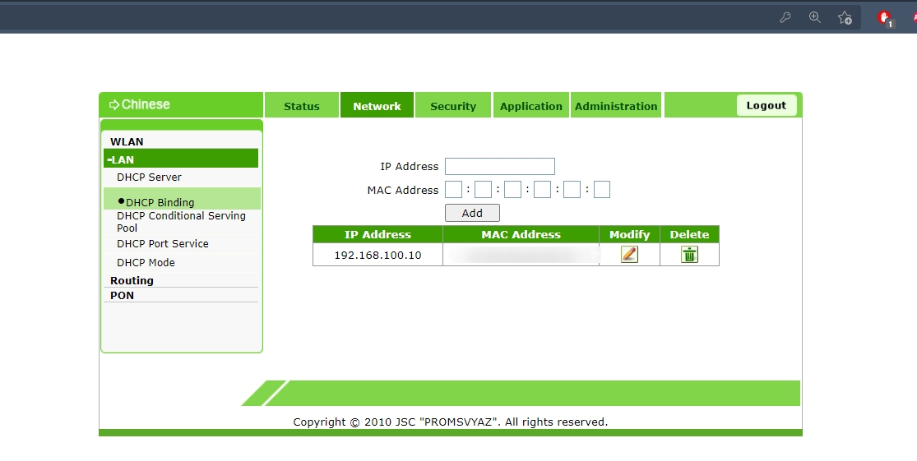Open the red ad-blocker extension icon
The height and width of the screenshot is (461, 917).
coord(885,17)
